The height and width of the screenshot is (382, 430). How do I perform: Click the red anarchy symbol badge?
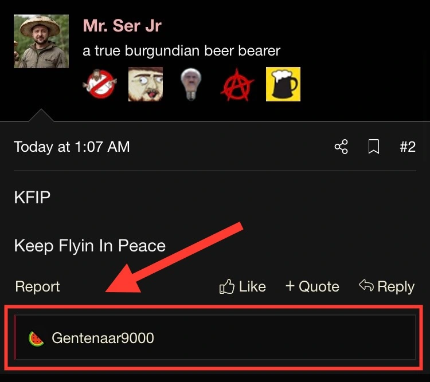[237, 84]
